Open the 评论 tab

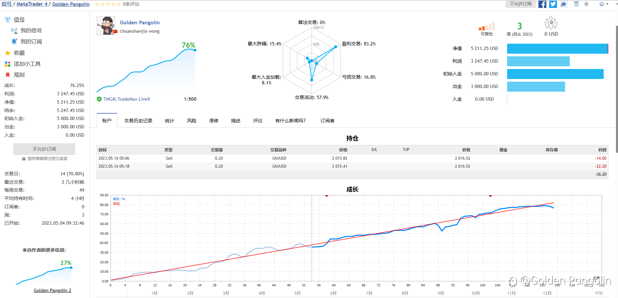click(258, 121)
